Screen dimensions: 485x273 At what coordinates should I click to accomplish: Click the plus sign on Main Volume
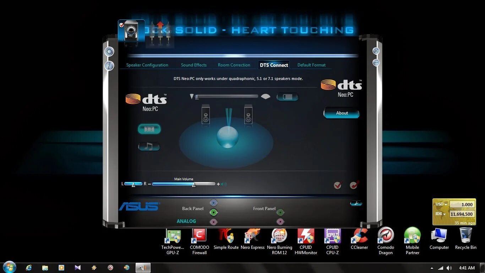coord(218,184)
